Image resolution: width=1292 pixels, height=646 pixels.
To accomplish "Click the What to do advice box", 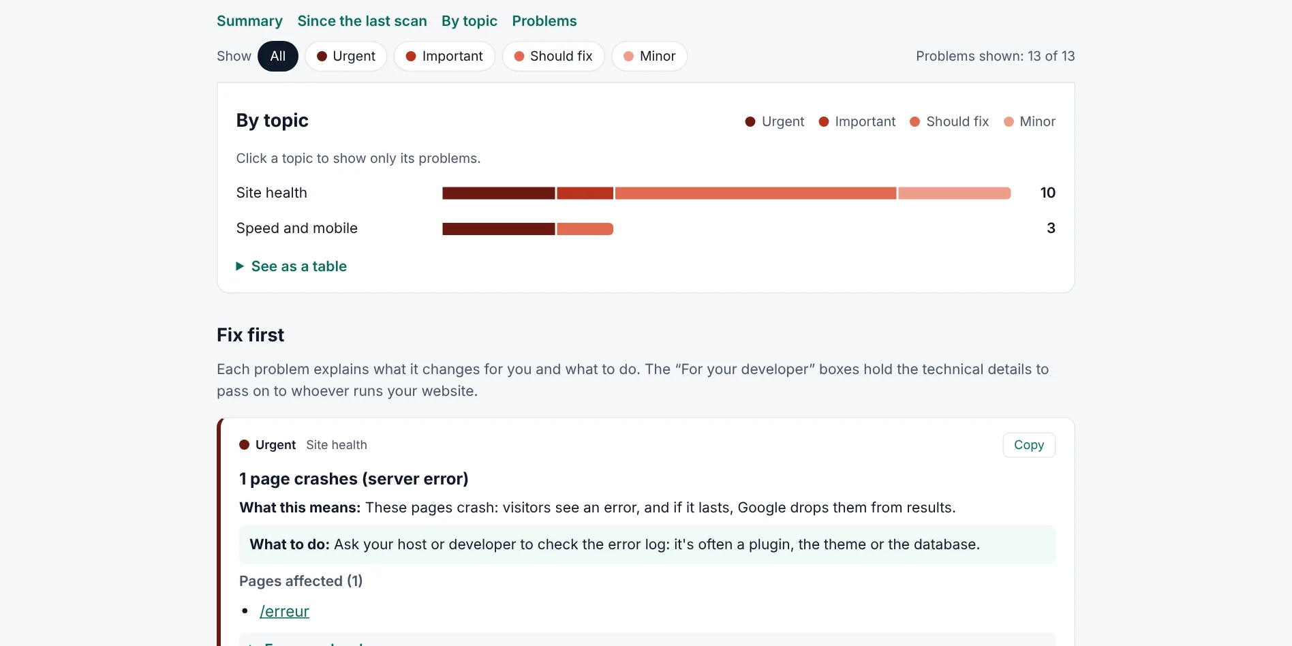I will coord(647,544).
